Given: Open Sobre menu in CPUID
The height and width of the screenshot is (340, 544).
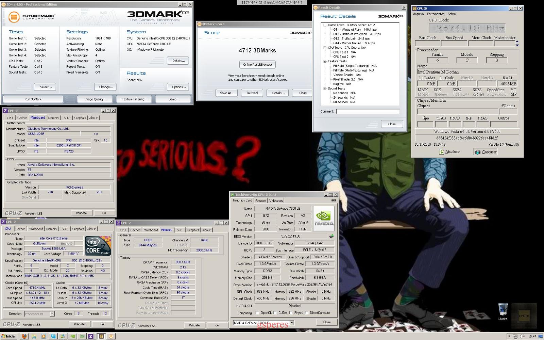Looking at the screenshot, I should pos(452,14).
